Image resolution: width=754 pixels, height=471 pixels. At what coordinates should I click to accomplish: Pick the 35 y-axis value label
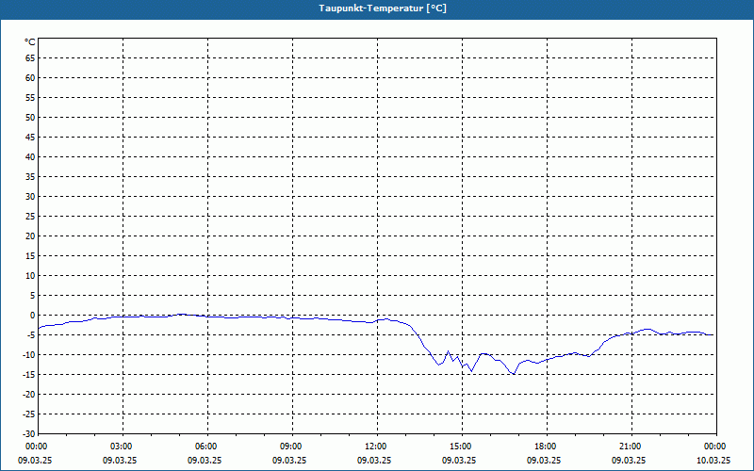tap(30, 177)
